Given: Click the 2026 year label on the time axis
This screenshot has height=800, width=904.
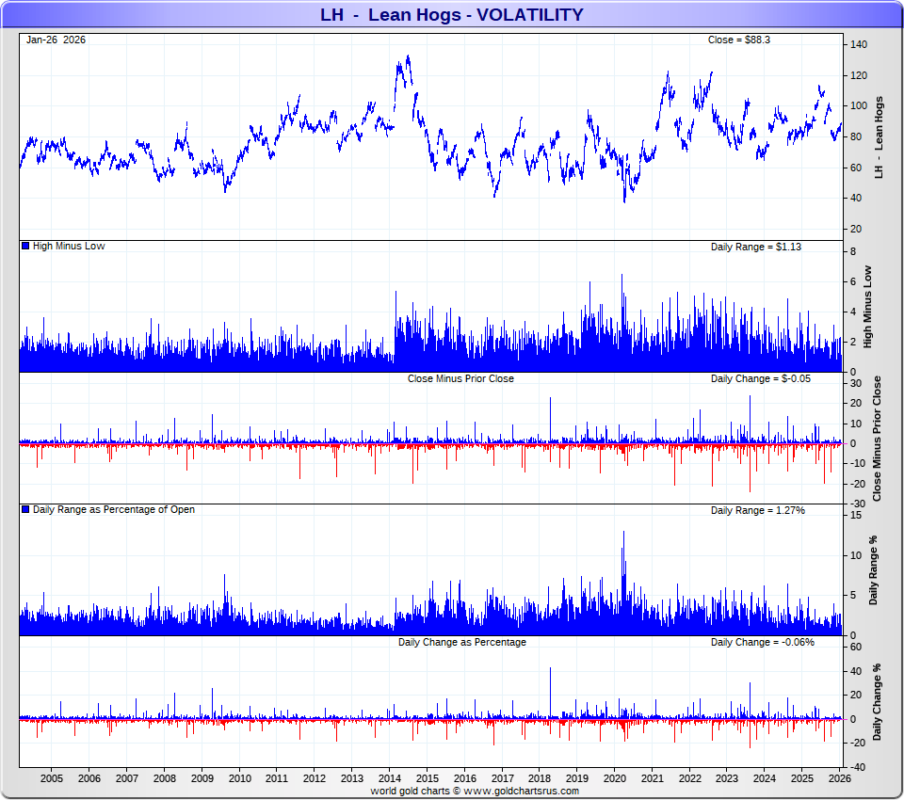Looking at the screenshot, I should pos(839,778).
